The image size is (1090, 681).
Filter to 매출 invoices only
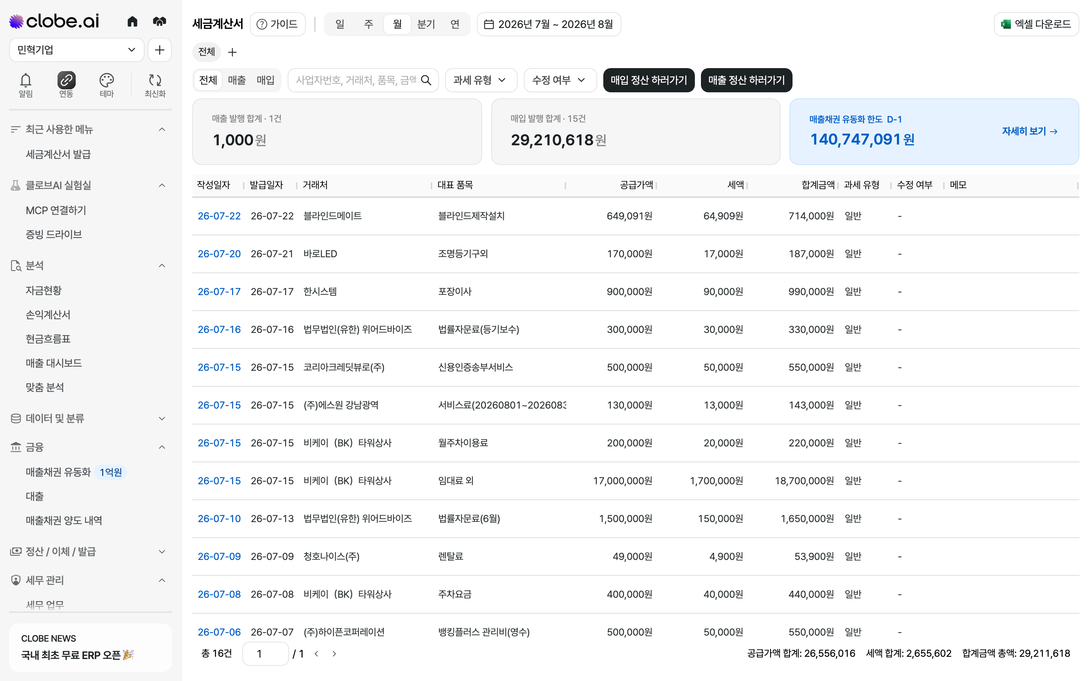click(237, 80)
